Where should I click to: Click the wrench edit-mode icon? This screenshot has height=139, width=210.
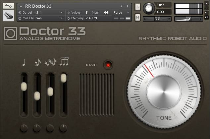(x=9, y=6)
